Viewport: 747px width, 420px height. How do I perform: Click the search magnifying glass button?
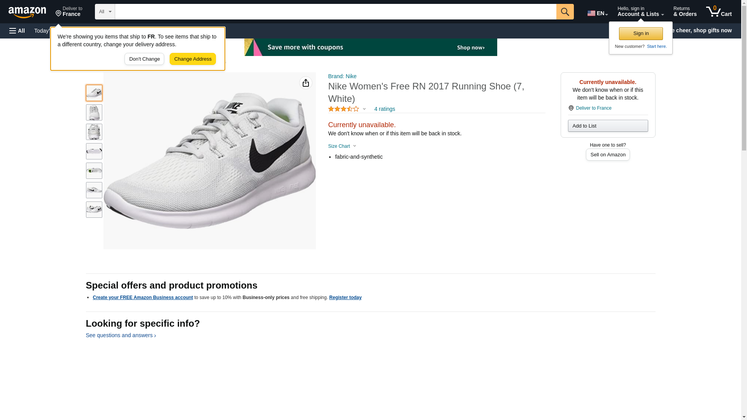pos(565,12)
